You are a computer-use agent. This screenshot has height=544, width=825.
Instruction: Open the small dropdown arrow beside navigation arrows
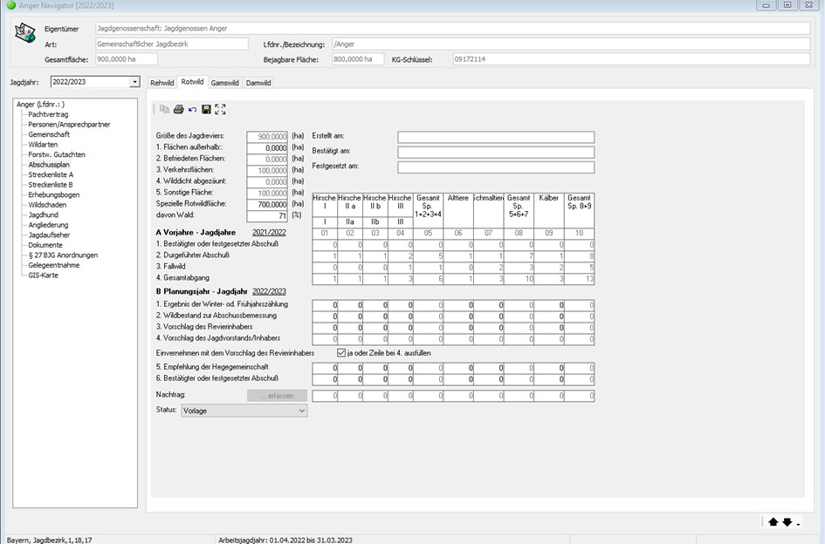798,524
